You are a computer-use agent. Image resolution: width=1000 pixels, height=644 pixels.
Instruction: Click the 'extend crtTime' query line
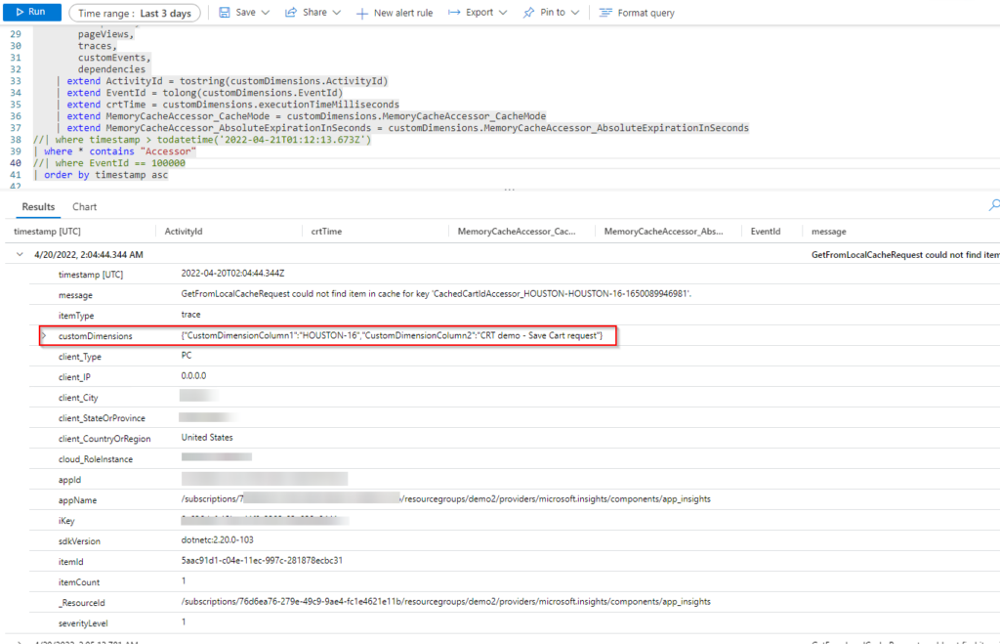click(228, 105)
